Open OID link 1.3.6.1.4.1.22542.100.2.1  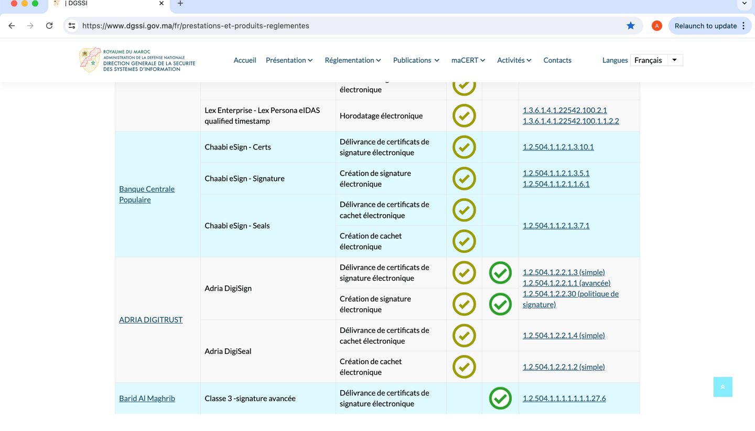point(565,110)
